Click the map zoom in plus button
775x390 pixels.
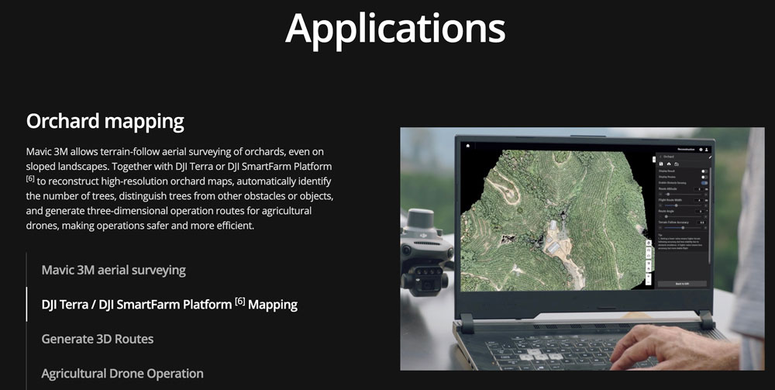pyautogui.click(x=649, y=276)
